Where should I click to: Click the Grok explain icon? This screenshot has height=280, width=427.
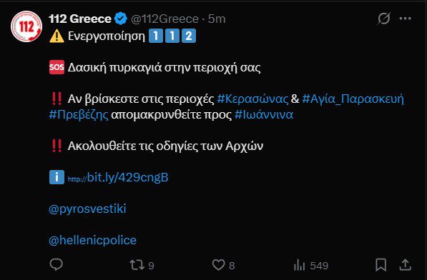tap(383, 19)
